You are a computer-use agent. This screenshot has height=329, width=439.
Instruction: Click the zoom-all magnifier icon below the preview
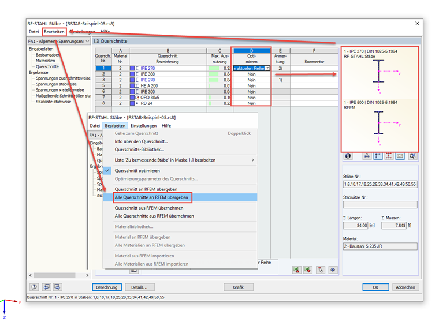coord(412,156)
